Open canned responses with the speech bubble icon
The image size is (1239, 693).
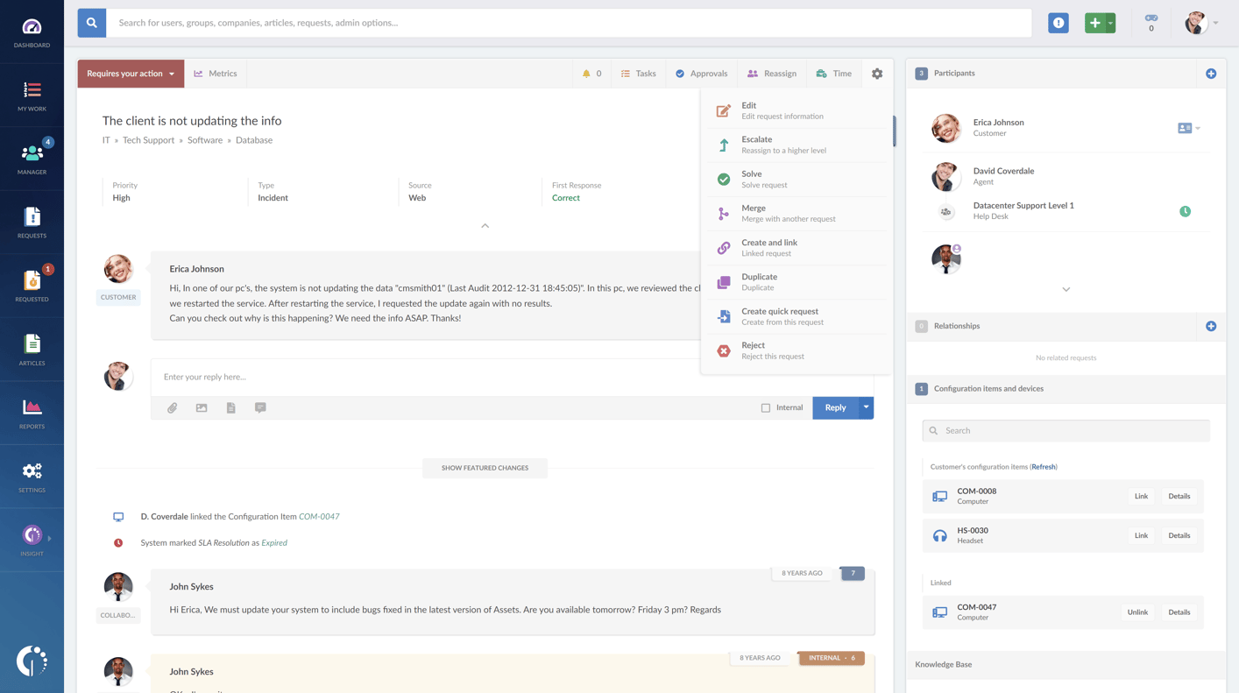pos(260,407)
